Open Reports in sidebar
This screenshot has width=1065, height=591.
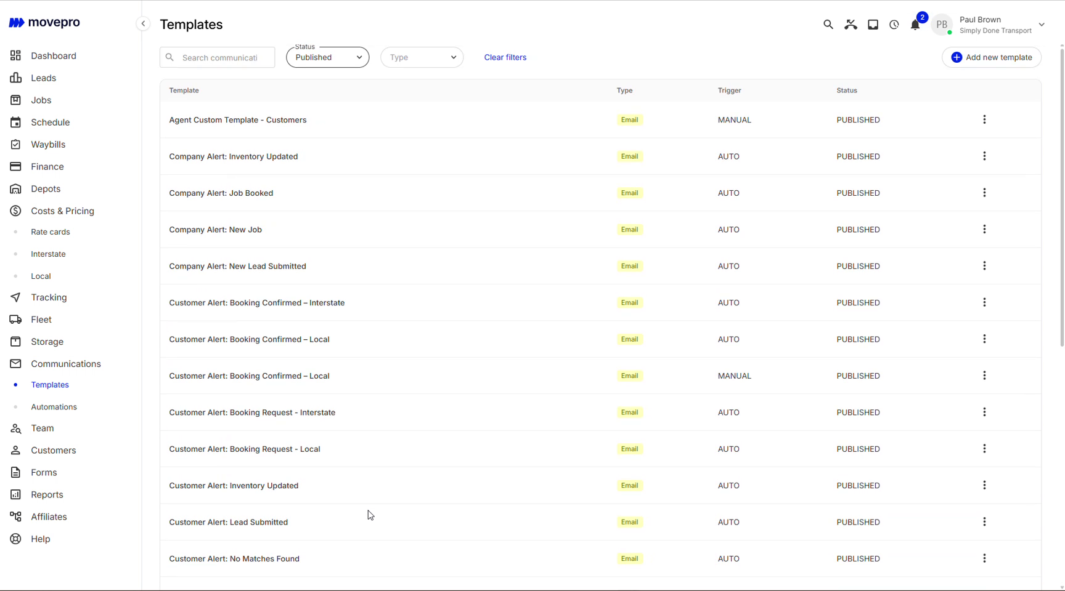[47, 494]
